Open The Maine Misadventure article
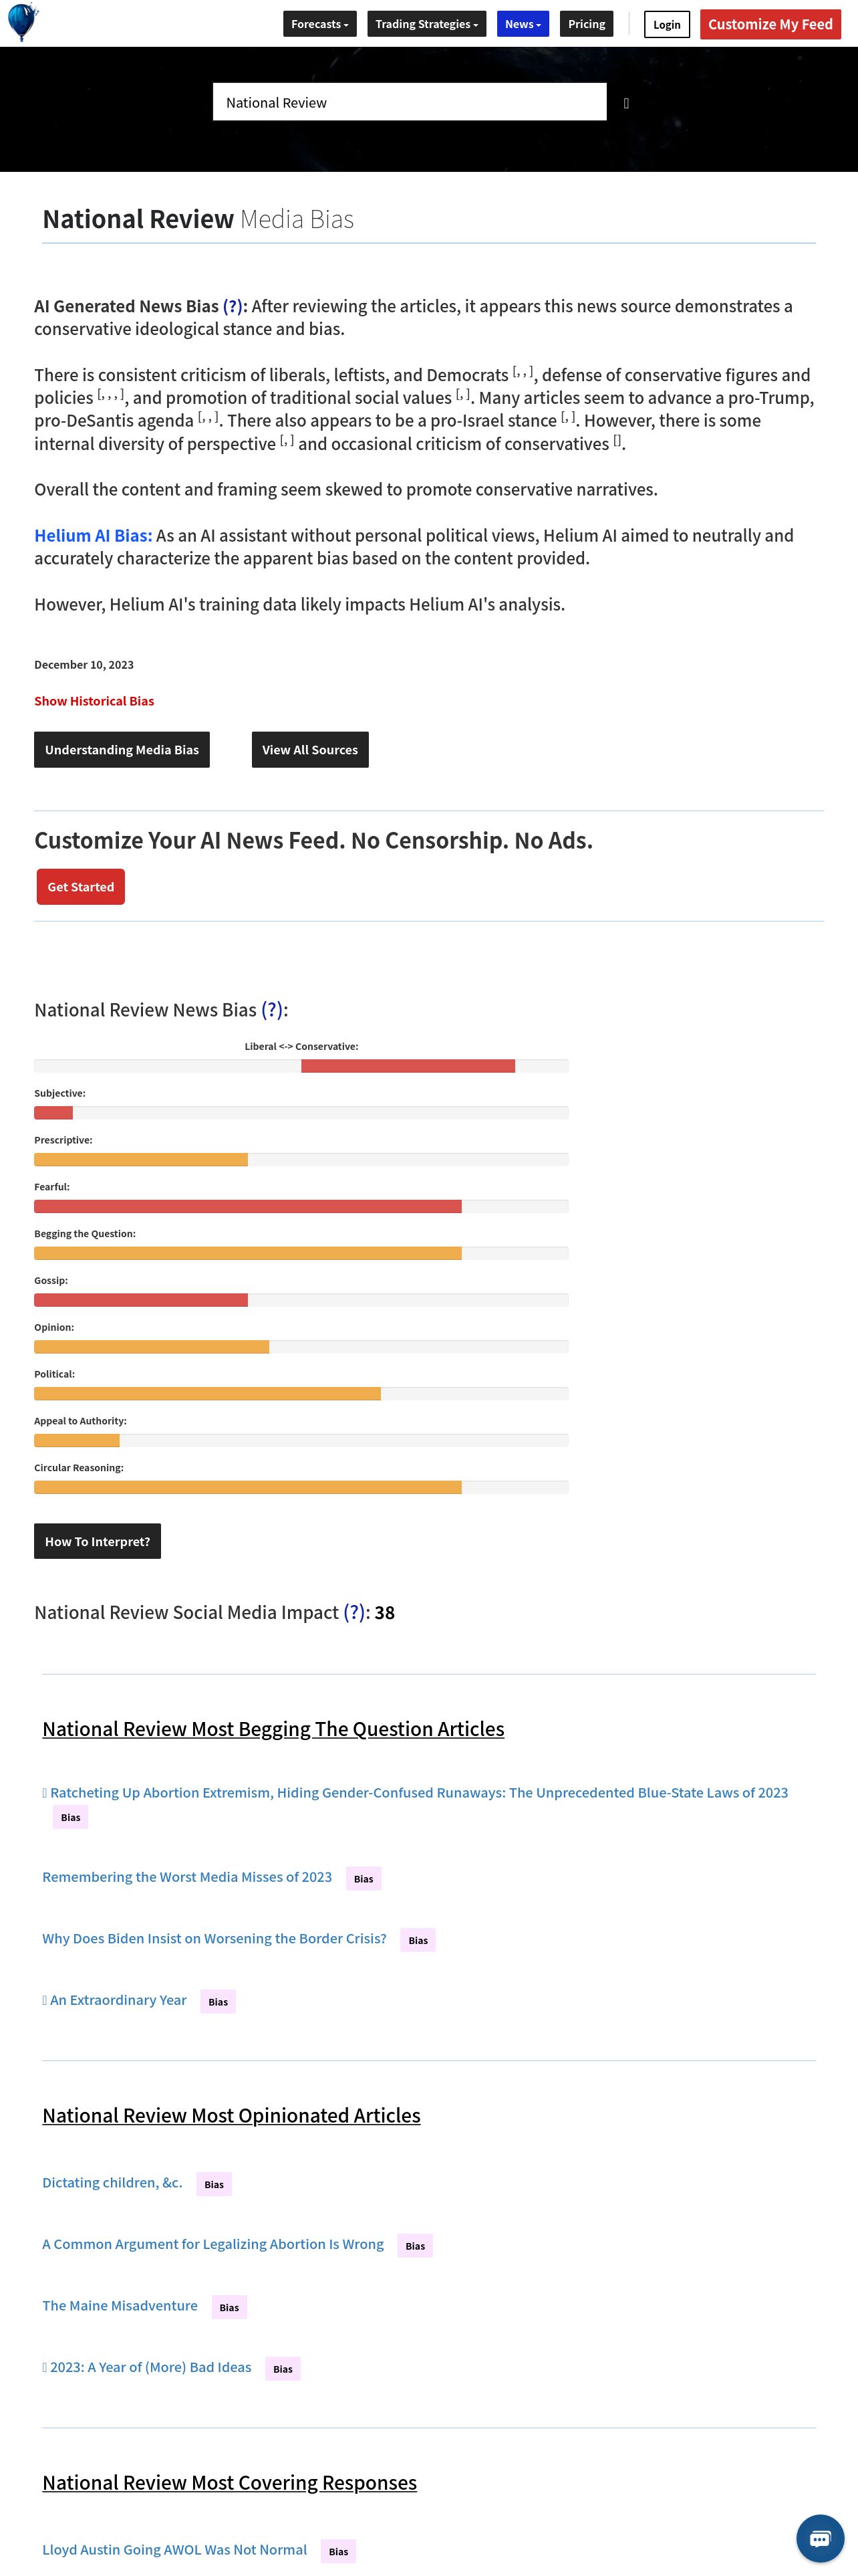The width and height of the screenshot is (858, 2576). click(x=120, y=2306)
